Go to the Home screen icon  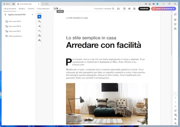pos(14,4)
